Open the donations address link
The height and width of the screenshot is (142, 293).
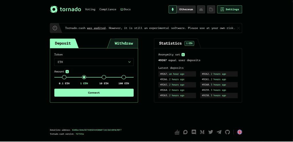[x=97, y=130]
